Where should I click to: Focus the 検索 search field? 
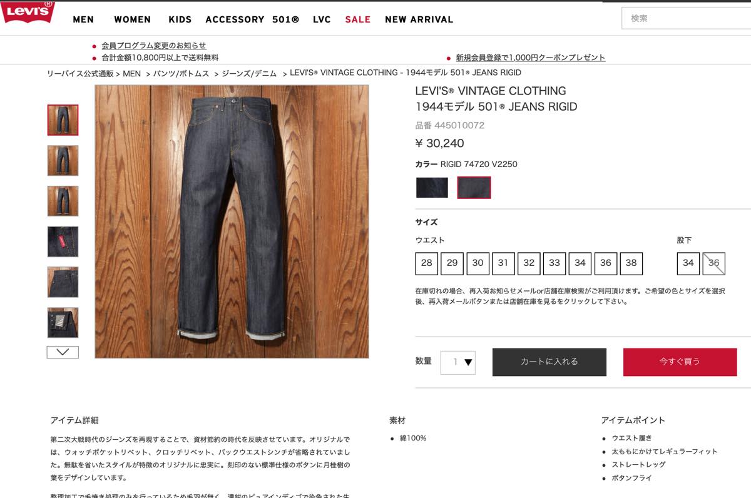tap(687, 18)
